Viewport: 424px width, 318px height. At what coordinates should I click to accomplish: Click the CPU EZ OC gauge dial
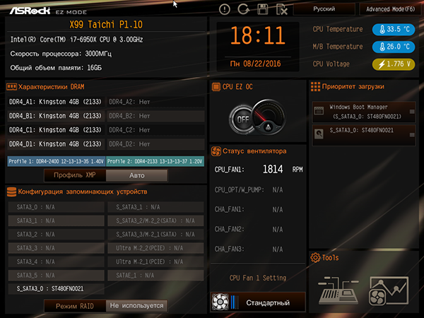[x=269, y=117]
